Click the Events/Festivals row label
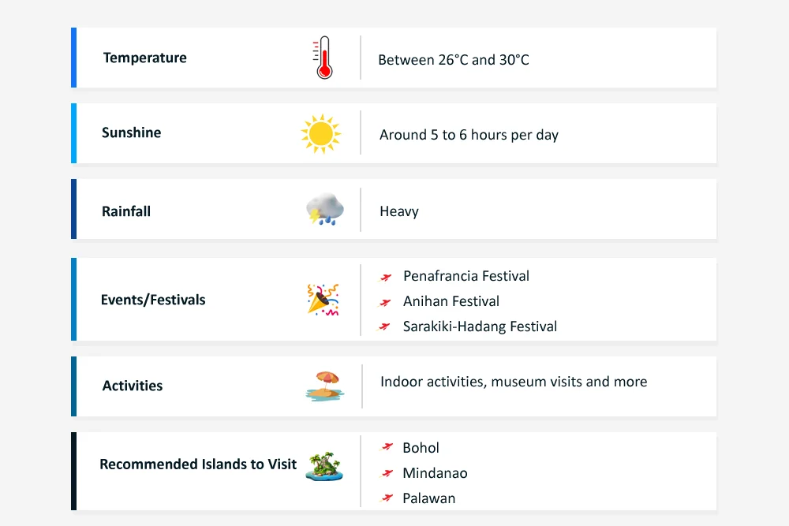789x526 pixels. (x=153, y=300)
